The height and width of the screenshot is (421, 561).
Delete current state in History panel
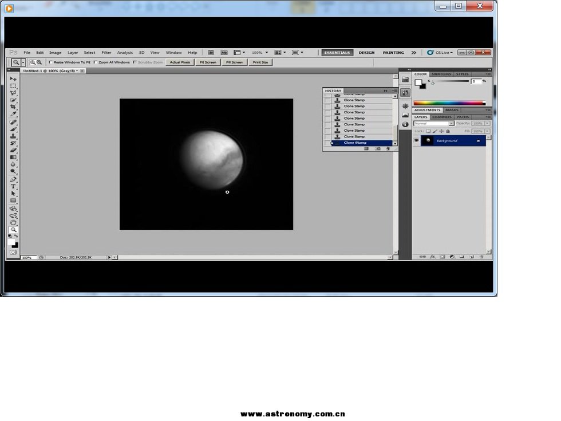[388, 148]
